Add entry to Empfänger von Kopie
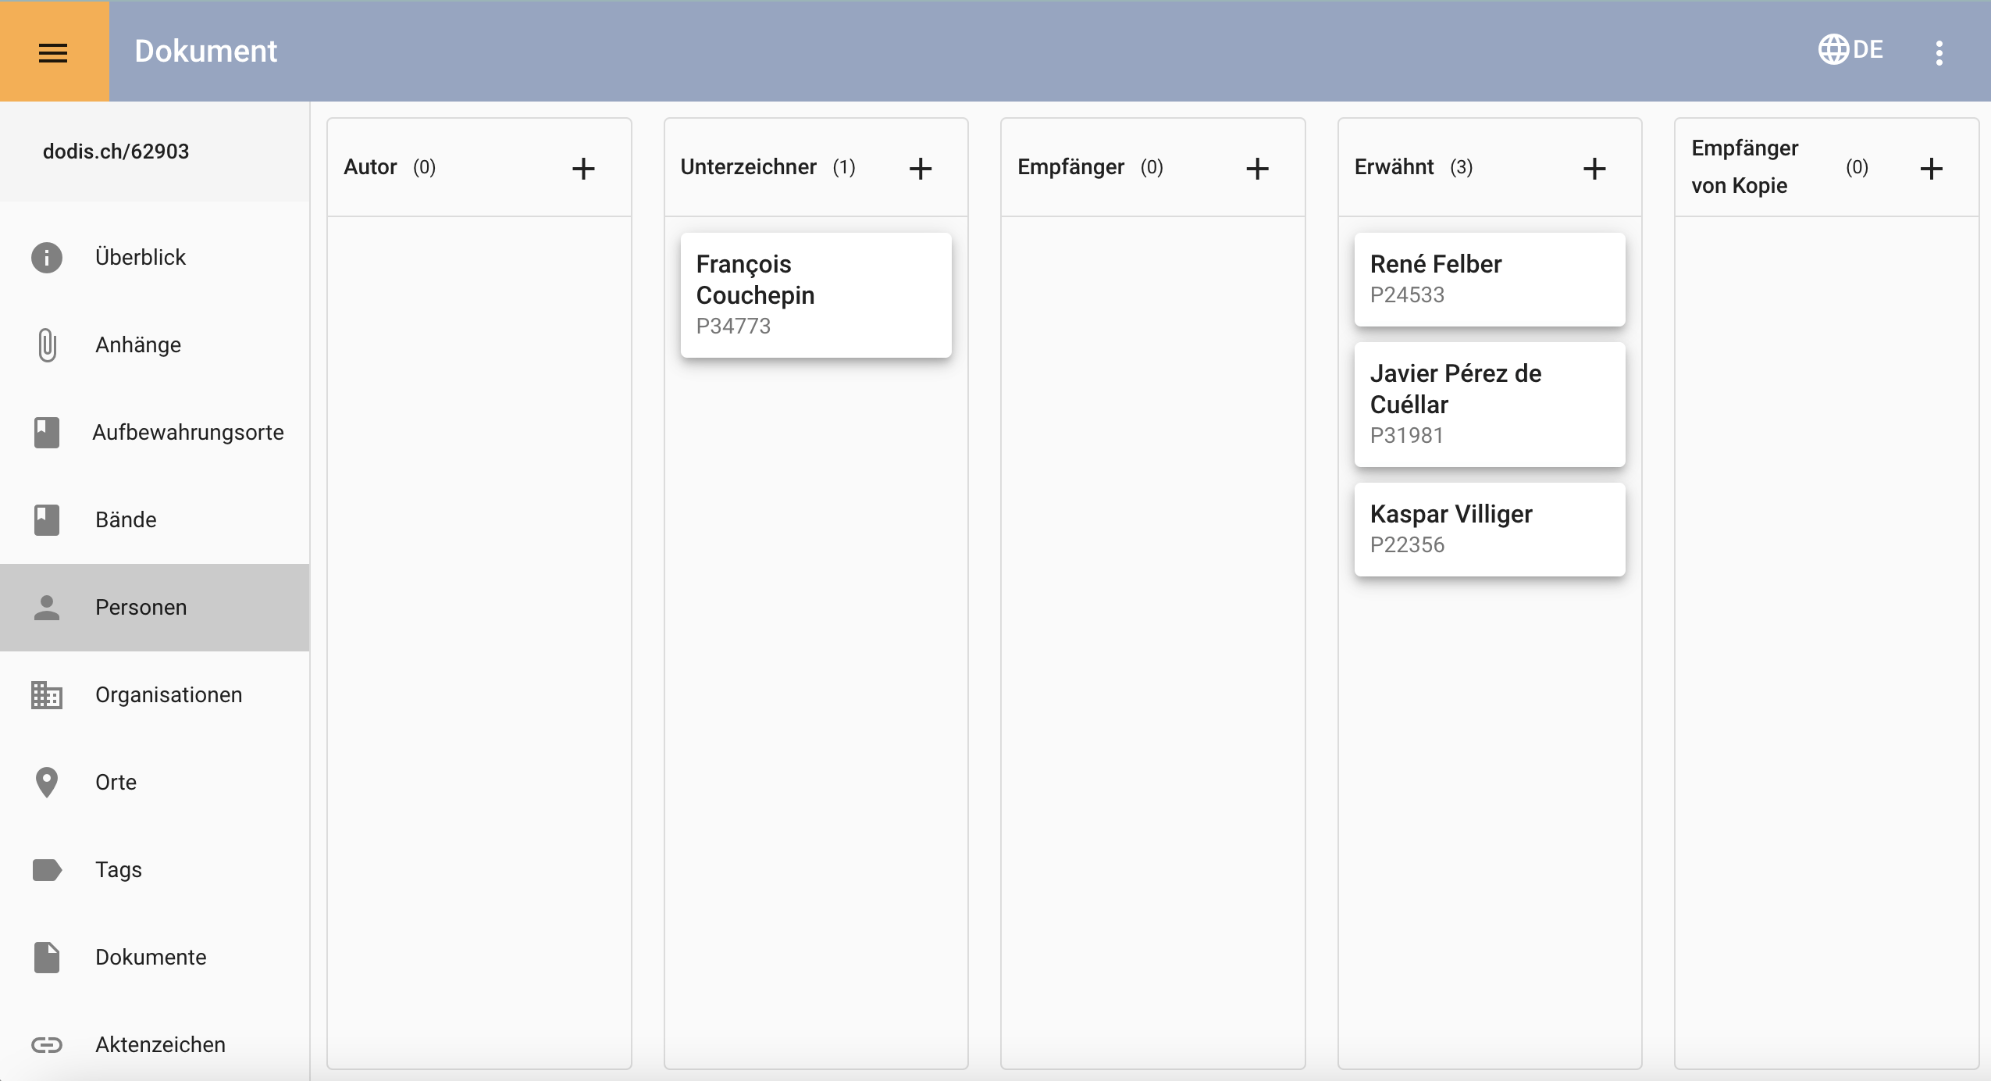This screenshot has height=1081, width=1991. (1931, 169)
